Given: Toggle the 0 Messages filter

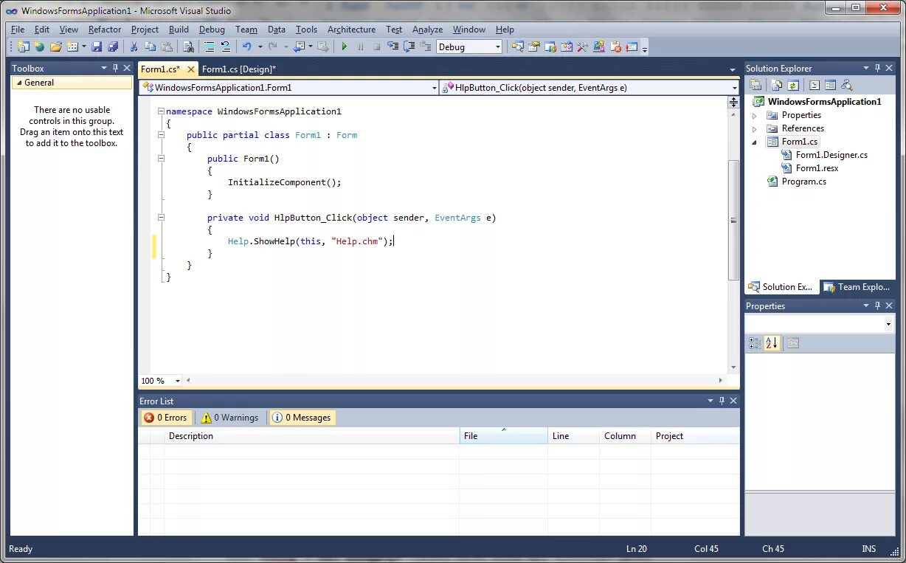Looking at the screenshot, I should (302, 418).
